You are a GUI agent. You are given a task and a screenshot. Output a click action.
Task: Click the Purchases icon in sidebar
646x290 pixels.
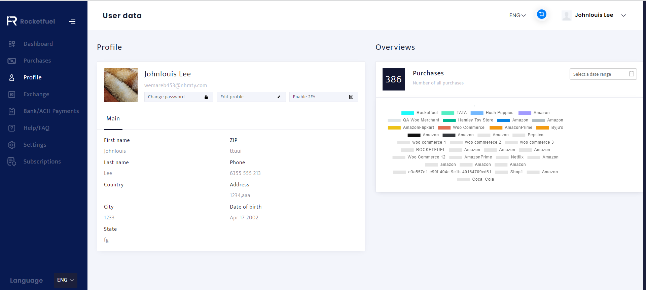point(12,61)
